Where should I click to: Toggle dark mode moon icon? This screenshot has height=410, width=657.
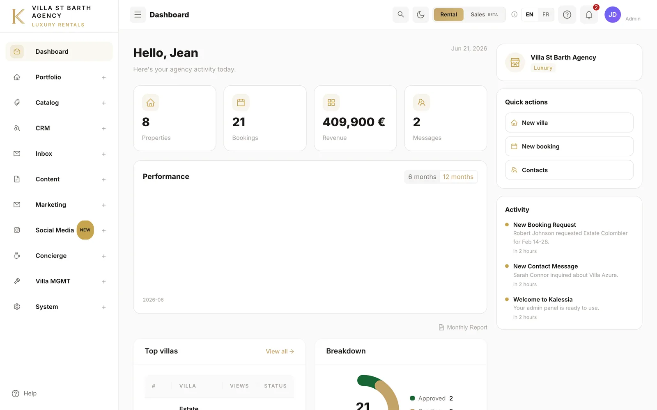[x=420, y=15]
